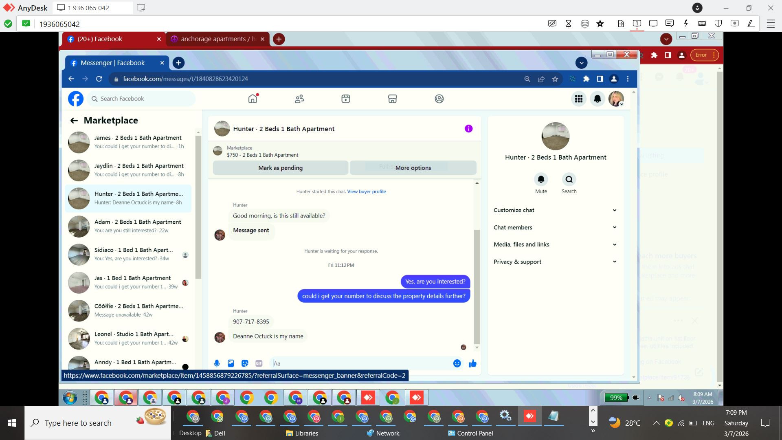Screen dimensions: 782x440
Task: Expand Privacy & support section
Action: pos(555,262)
